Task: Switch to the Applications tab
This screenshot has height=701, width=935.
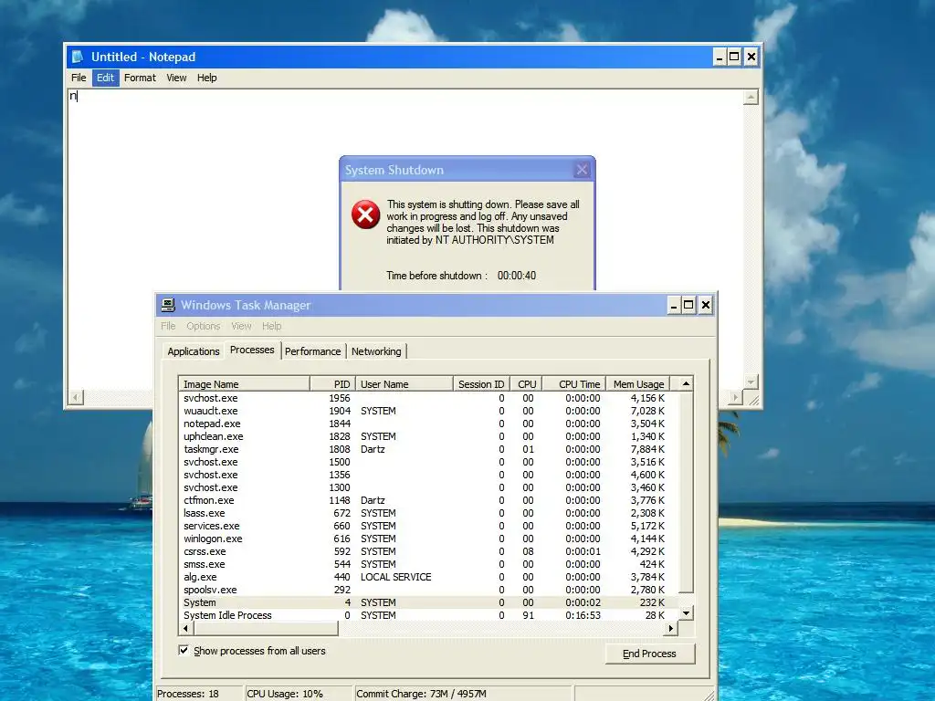Action: 194,351
